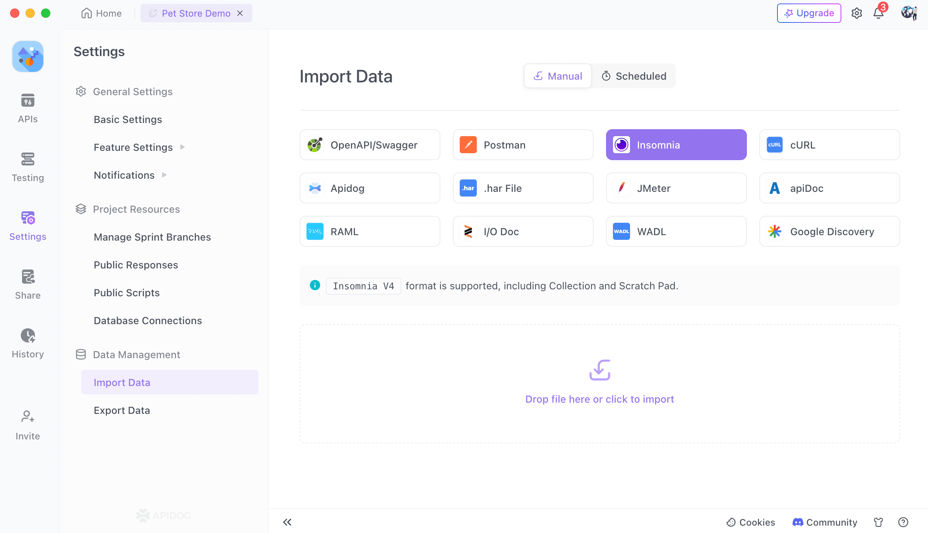Click the drop file import area
This screenshot has height=533, width=928.
point(599,384)
